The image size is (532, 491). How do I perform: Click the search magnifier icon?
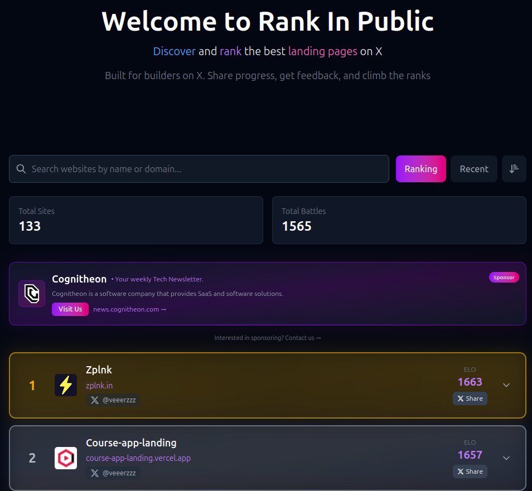coord(21,169)
